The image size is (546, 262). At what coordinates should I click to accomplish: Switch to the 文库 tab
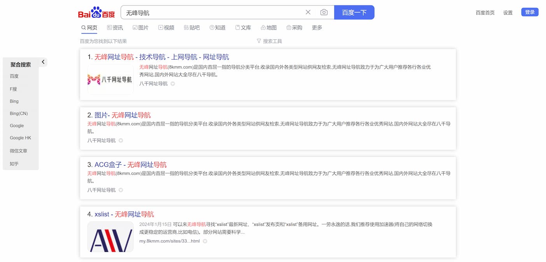pyautogui.click(x=243, y=28)
